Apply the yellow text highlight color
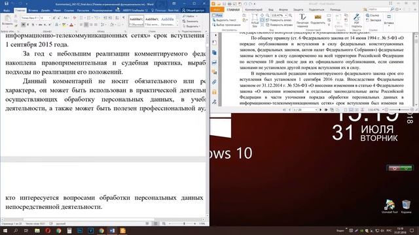Image resolution: width=419 pixels, height=235 pixels. pos(64,25)
